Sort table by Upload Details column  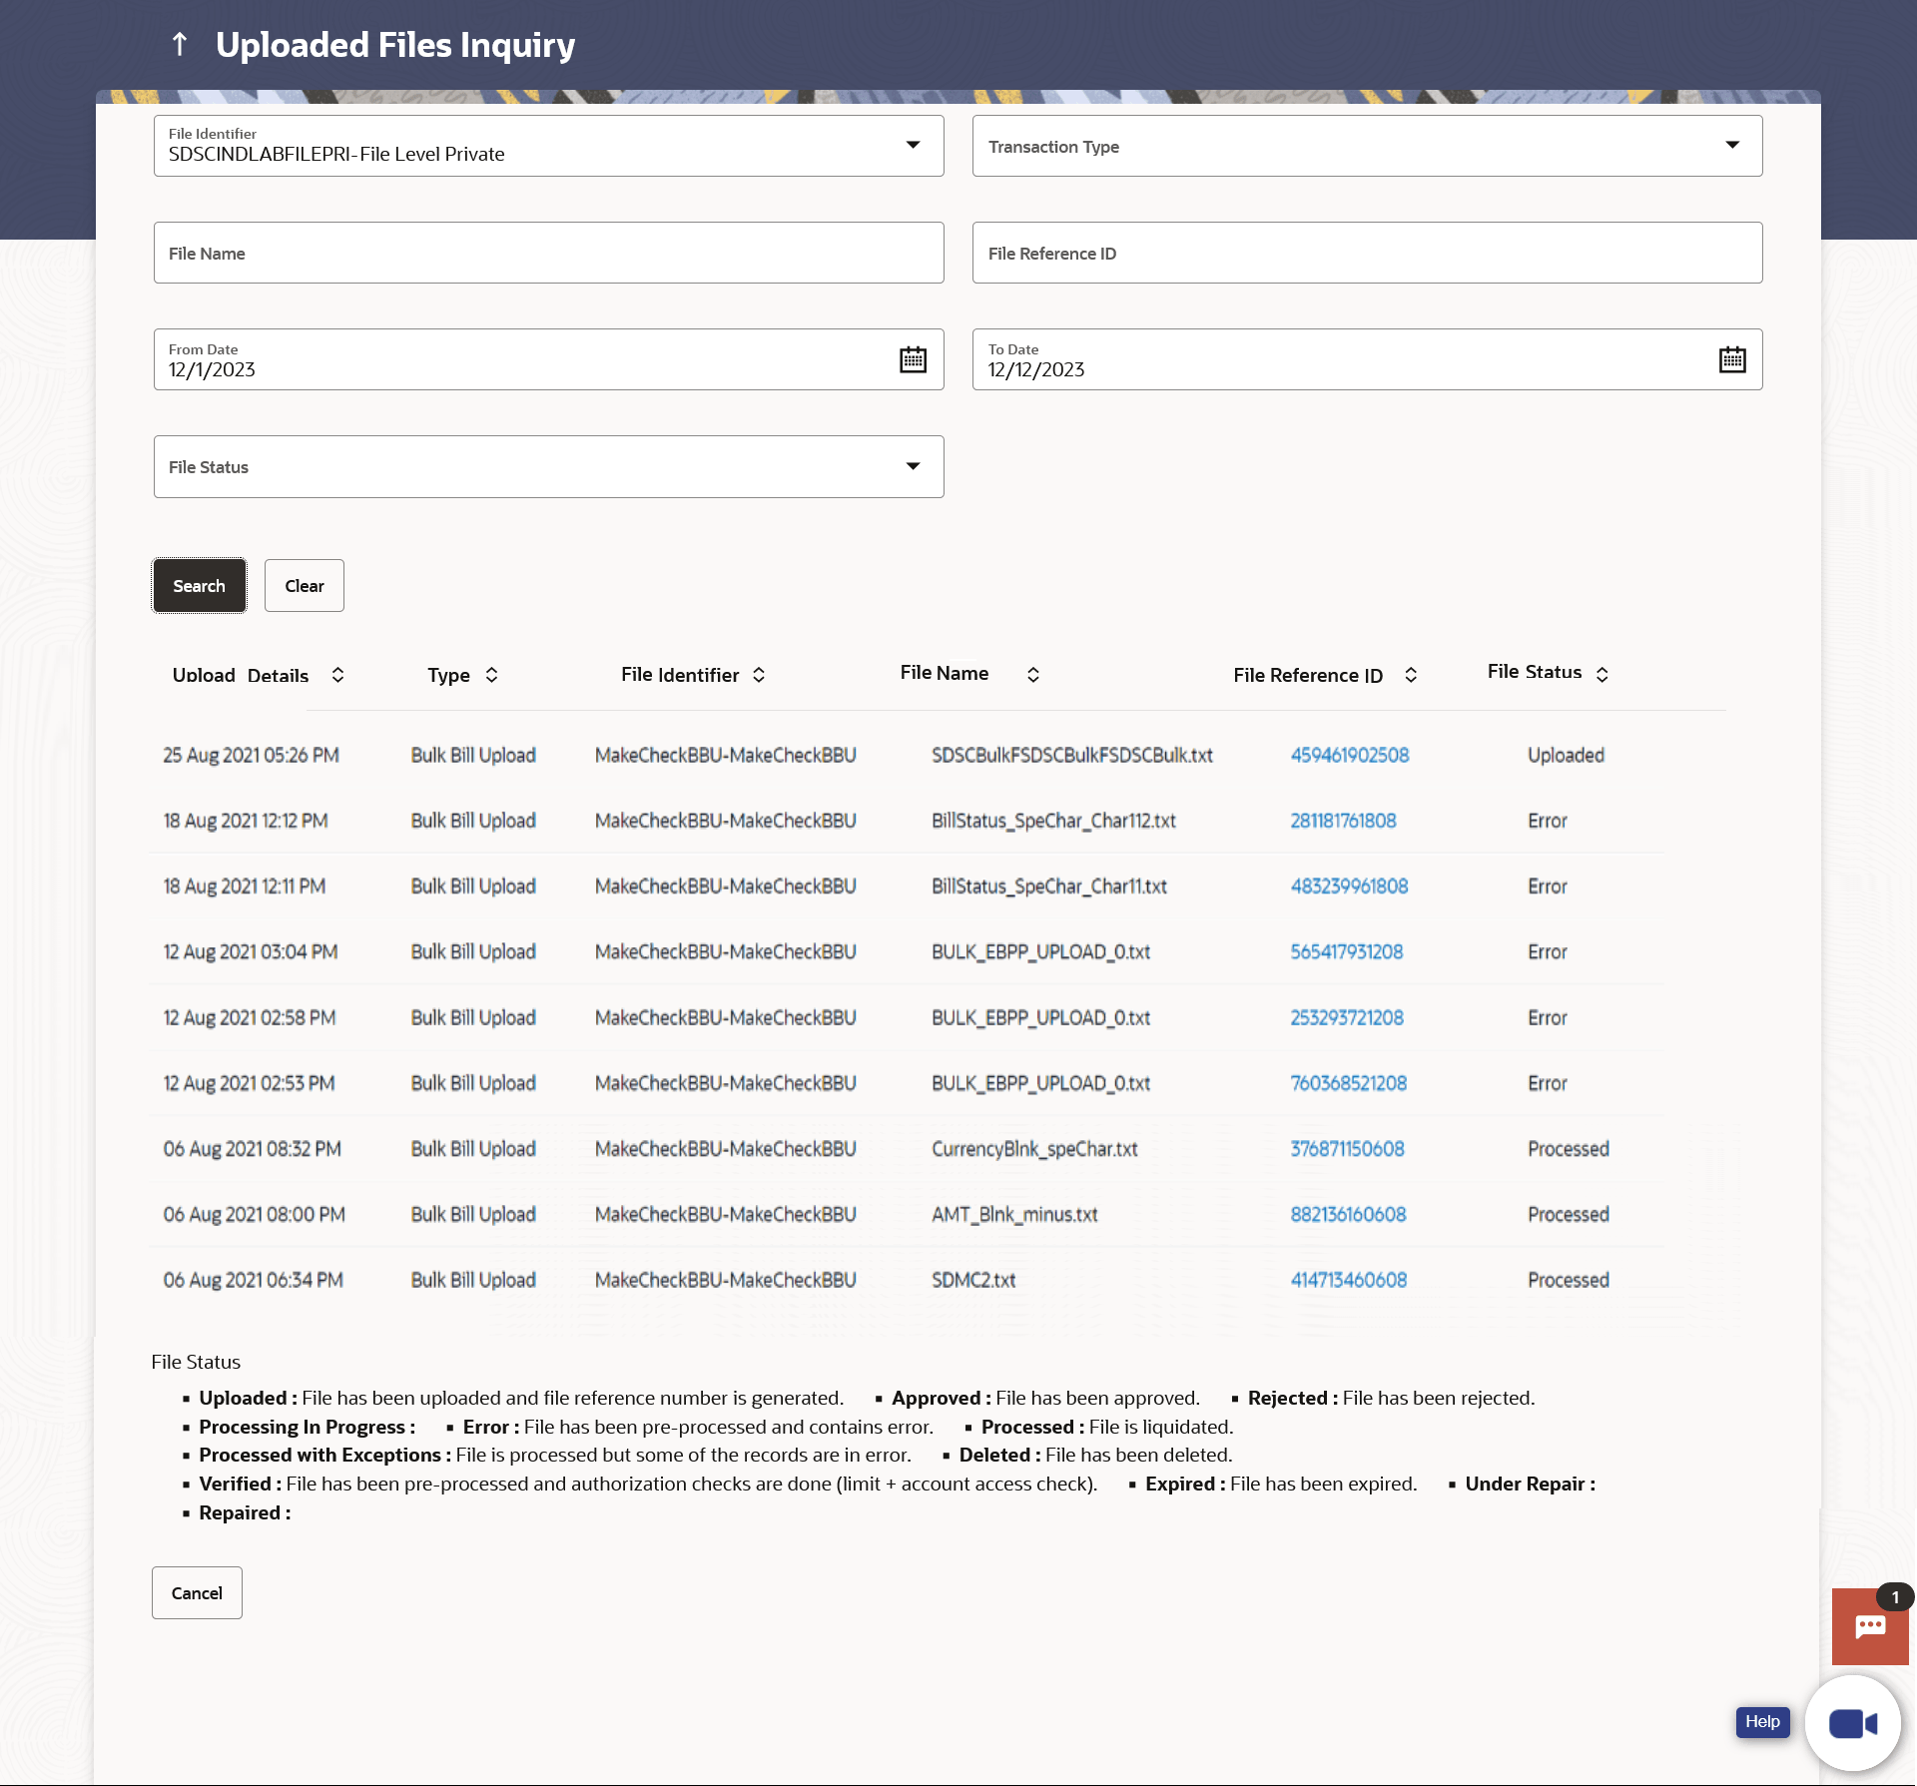coord(338,675)
